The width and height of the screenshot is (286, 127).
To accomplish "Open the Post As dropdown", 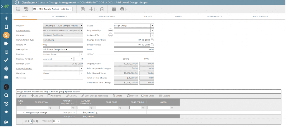I will (x=81, y=54).
